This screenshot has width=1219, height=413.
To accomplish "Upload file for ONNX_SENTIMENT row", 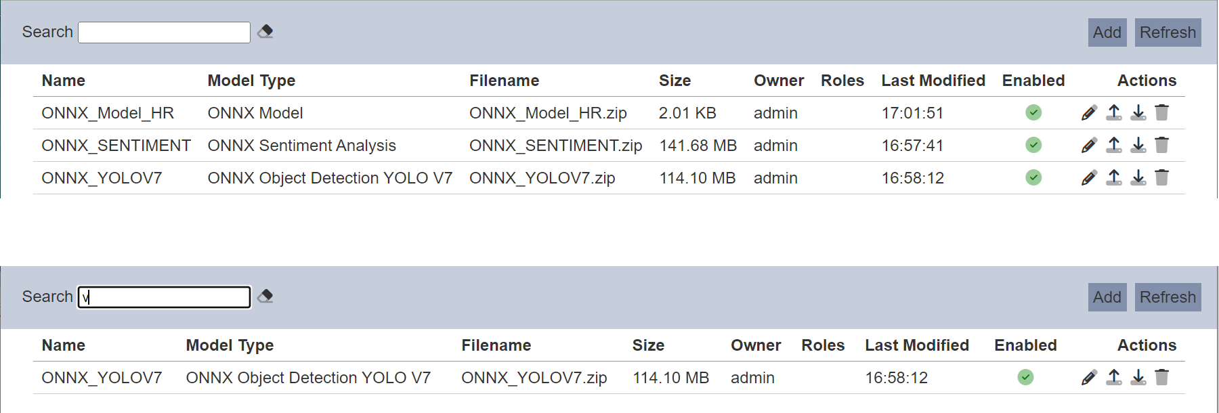I will [1114, 145].
